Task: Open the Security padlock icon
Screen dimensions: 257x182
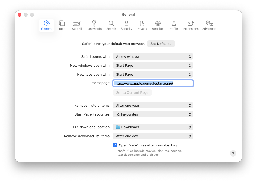Action: pyautogui.click(x=126, y=23)
